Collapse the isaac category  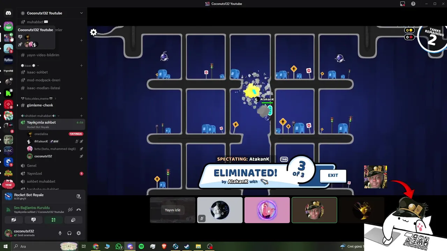(x=30, y=66)
